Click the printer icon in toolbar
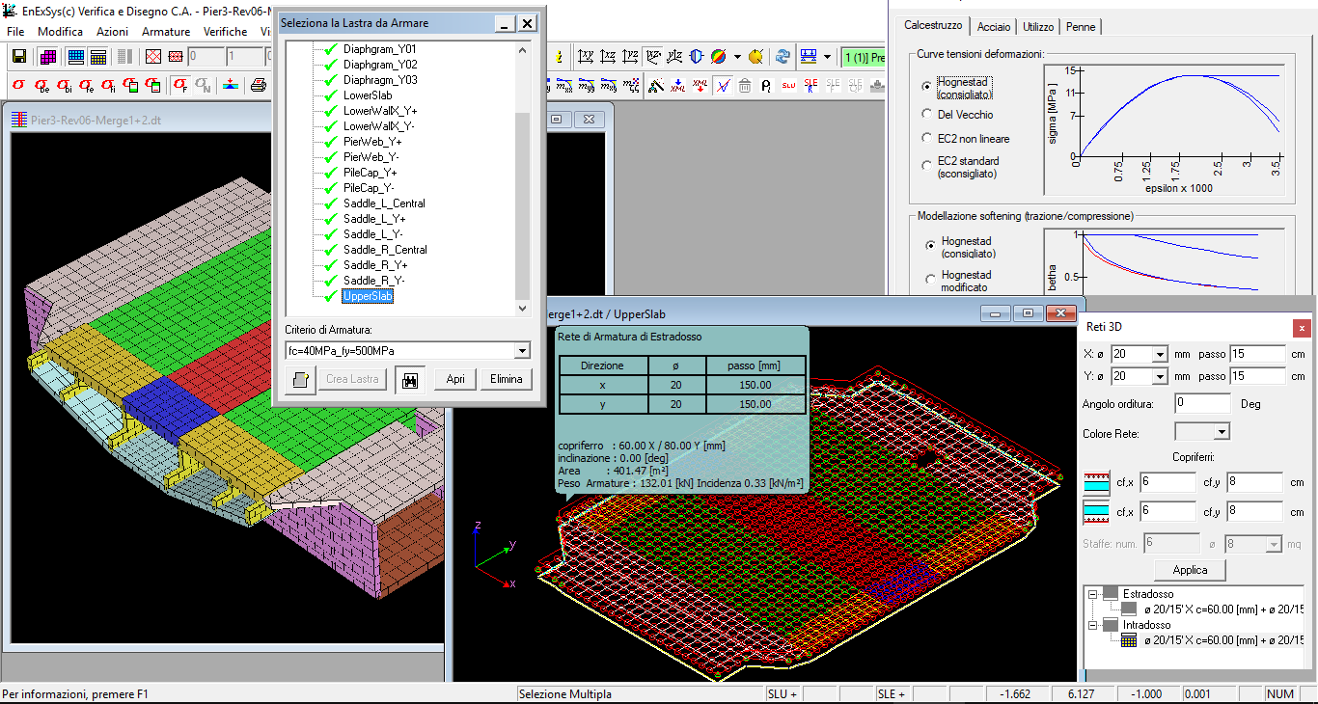 pyautogui.click(x=259, y=85)
